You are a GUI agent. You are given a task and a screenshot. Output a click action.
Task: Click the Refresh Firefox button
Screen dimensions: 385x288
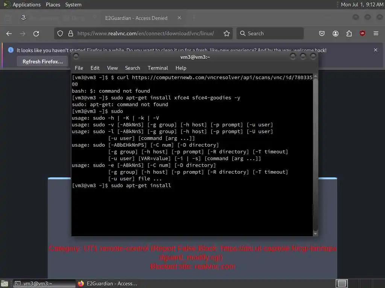click(x=43, y=62)
